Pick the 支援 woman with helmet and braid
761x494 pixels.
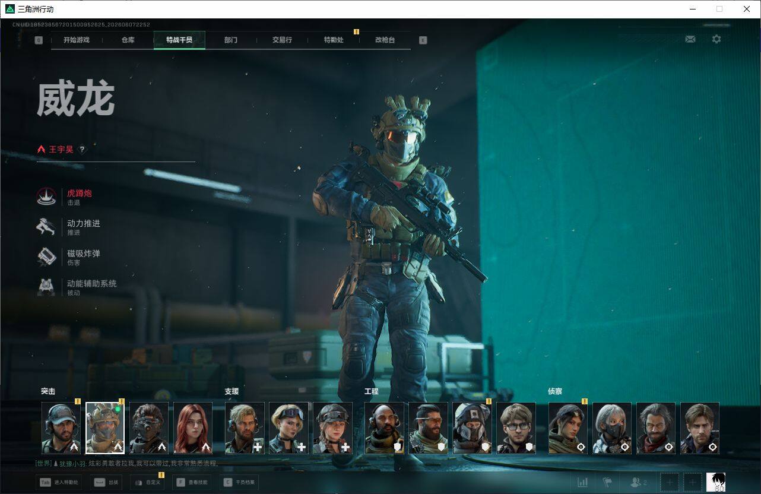coord(332,428)
